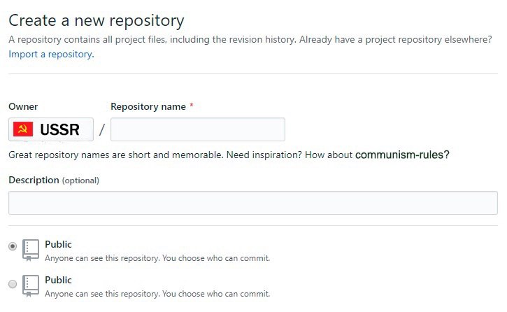This screenshot has height=312, width=507.
Task: Click the Public label of the unchecked option
Action: click(x=58, y=280)
